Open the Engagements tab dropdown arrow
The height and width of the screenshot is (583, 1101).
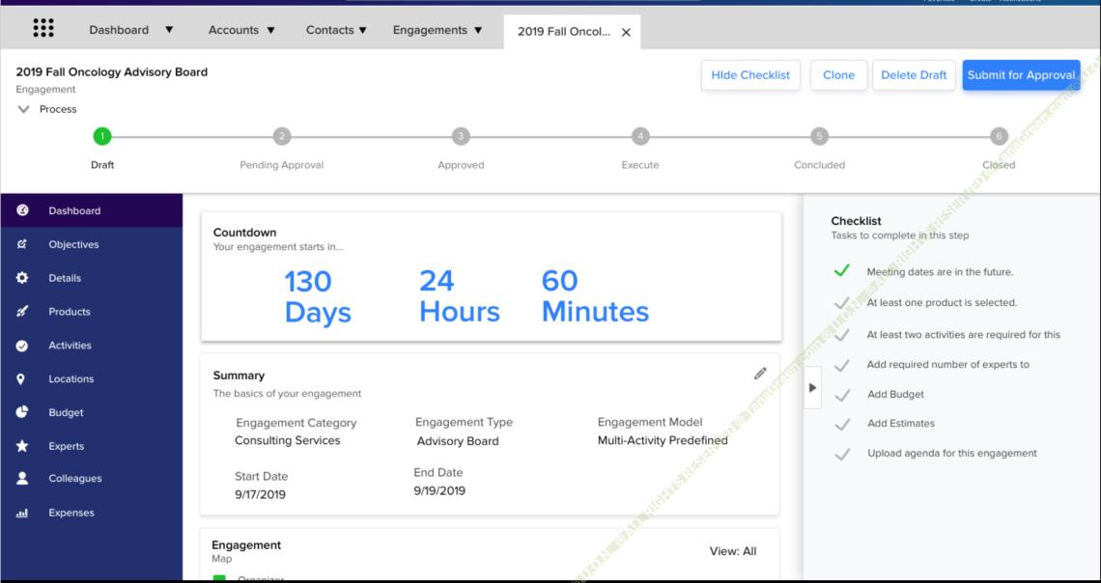pyautogui.click(x=478, y=30)
